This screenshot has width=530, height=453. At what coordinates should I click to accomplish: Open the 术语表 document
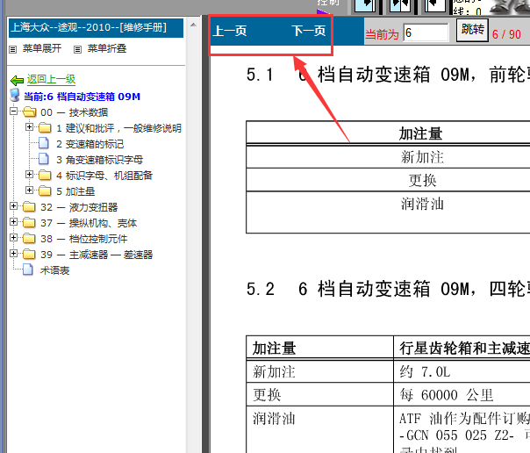coord(54,270)
